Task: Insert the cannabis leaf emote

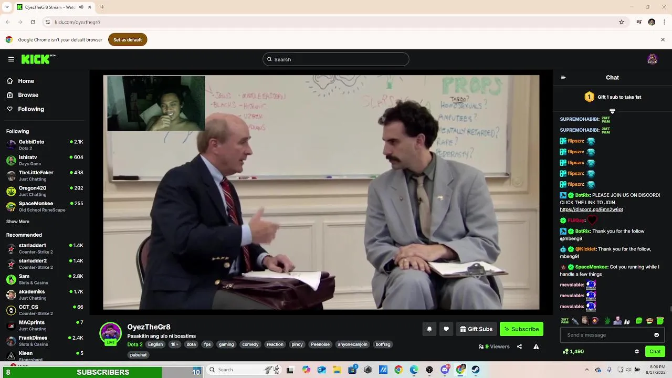Action: coord(607,321)
